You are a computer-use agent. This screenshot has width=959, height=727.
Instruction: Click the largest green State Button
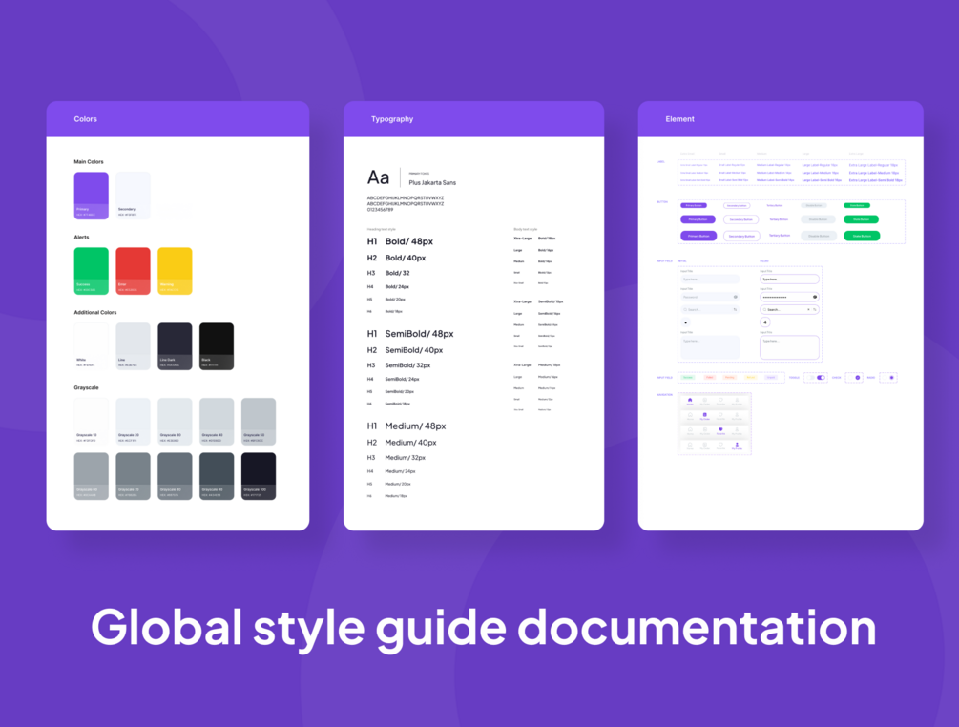point(862,236)
